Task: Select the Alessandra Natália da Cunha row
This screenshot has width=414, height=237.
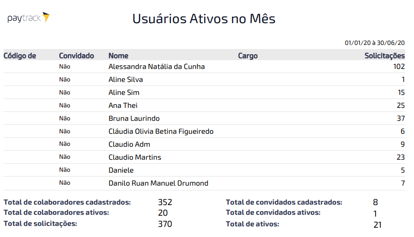Action: coord(204,67)
